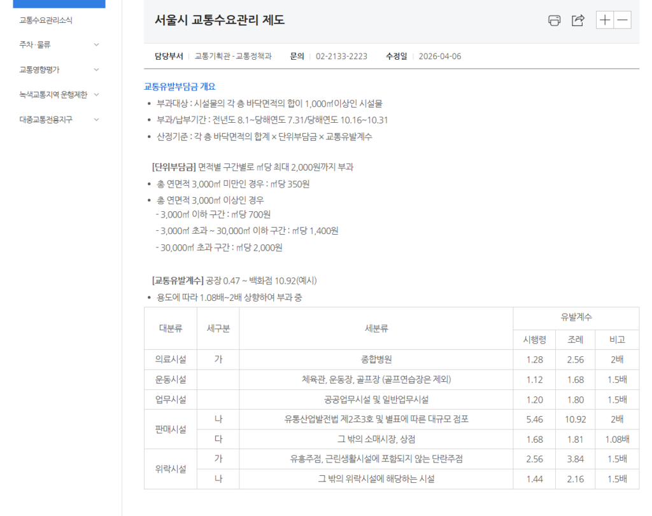This screenshot has width=652, height=516.
Task: Open 대중교통전용지구 menu item
Action: (x=46, y=119)
